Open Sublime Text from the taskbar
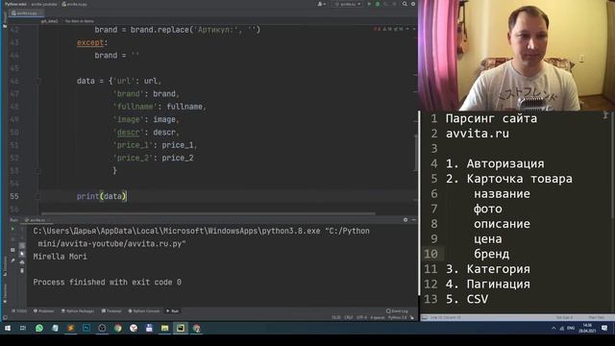 (x=70, y=328)
